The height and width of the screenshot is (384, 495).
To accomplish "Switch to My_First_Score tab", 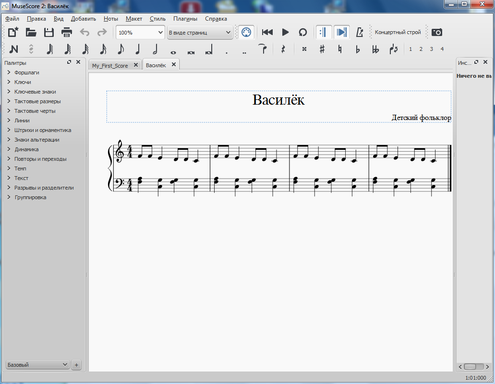I will [x=110, y=65].
